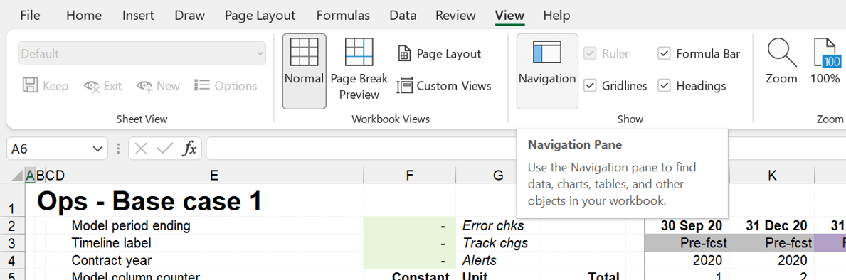Open the Default sheet view dropdown
The width and height of the screenshot is (846, 280).
click(142, 54)
